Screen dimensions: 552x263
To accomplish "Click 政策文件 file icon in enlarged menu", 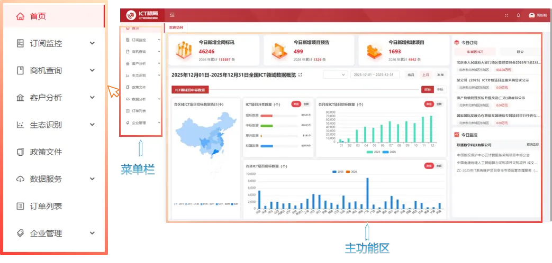I will tap(21, 152).
